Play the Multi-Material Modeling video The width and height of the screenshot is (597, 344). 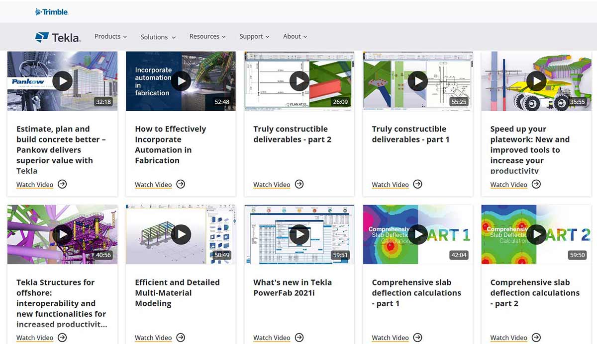180,234
